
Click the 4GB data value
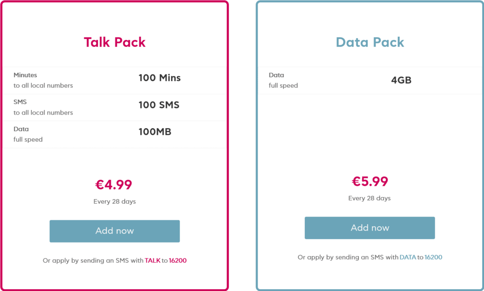click(401, 80)
